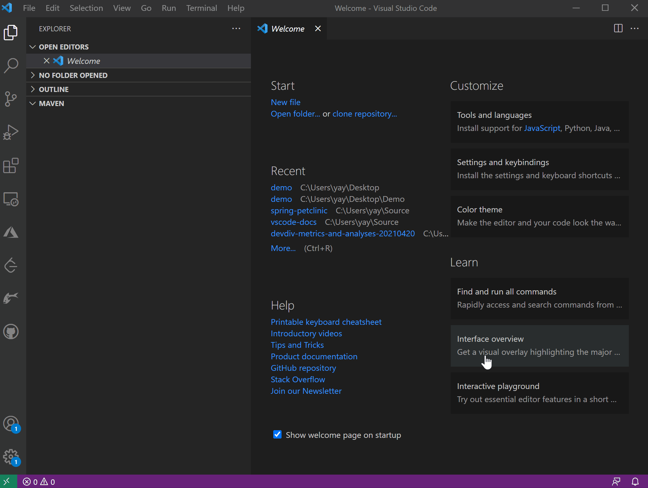
Task: Click the Split Editor button
Action: tap(618, 28)
